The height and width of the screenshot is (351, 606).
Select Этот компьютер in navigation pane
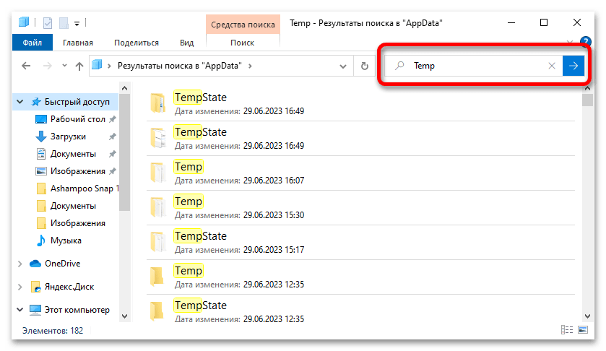[77, 310]
